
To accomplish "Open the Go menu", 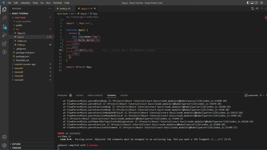I will (42, 3).
